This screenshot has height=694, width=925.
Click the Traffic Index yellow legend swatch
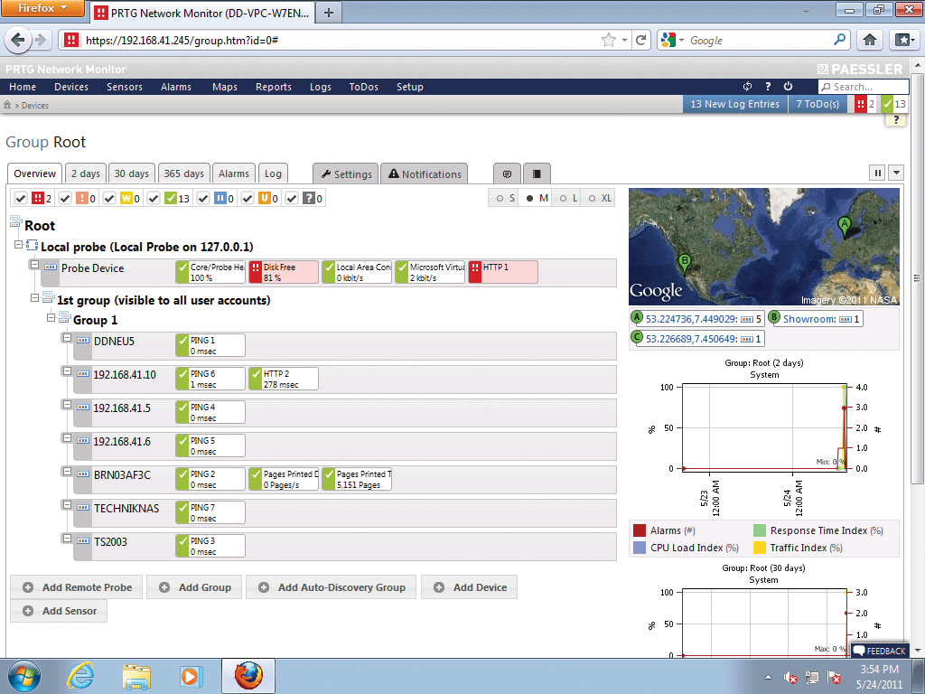coord(759,548)
